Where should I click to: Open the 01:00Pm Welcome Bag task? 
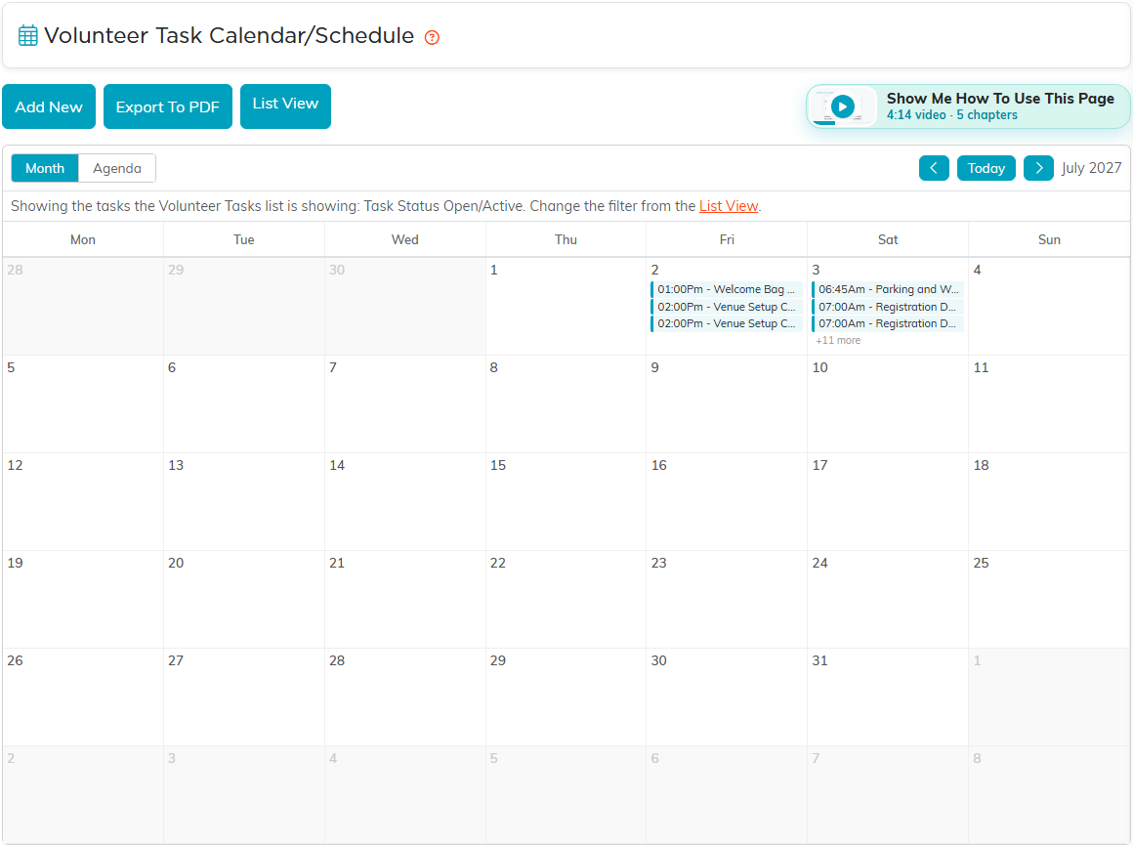point(726,289)
